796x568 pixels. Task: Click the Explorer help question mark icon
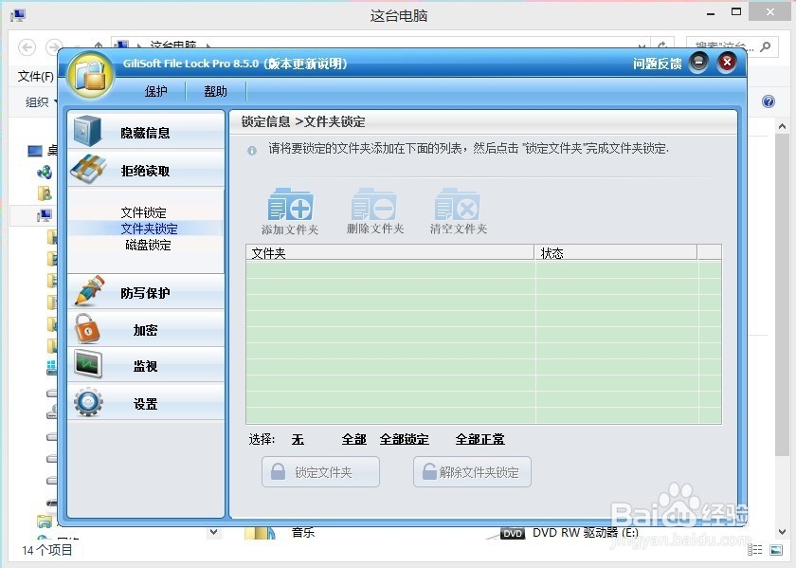tap(769, 101)
